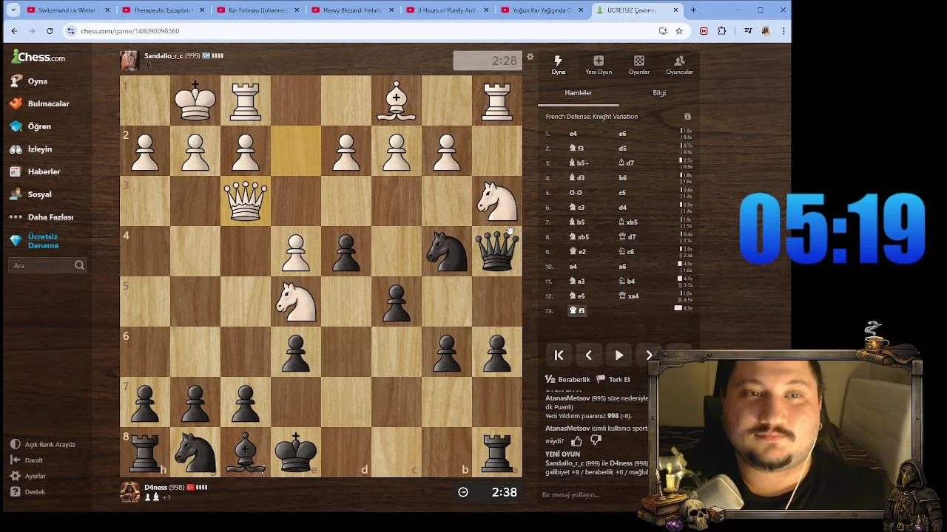Viewport: 947px width, 532px height.
Task: Click the Chess.com logo
Action: pyautogui.click(x=38, y=57)
